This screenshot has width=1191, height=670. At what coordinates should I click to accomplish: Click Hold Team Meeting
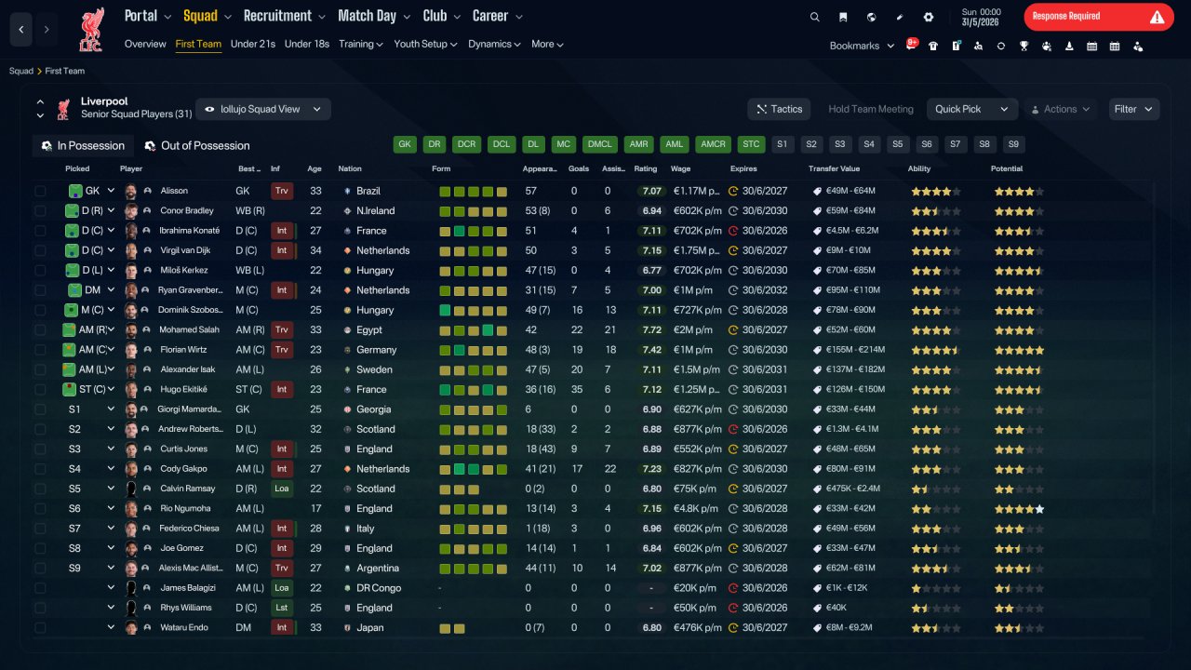[x=871, y=109]
